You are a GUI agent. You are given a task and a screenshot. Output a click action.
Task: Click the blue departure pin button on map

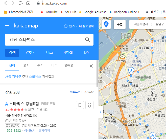coord(106,24)
